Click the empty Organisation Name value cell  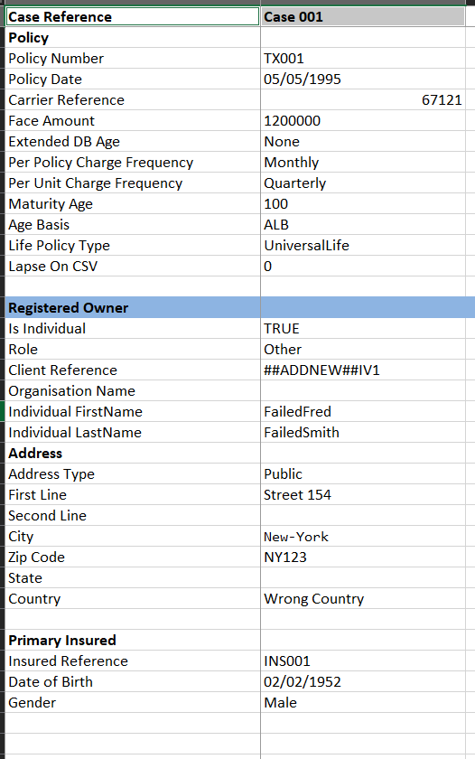coord(363,391)
